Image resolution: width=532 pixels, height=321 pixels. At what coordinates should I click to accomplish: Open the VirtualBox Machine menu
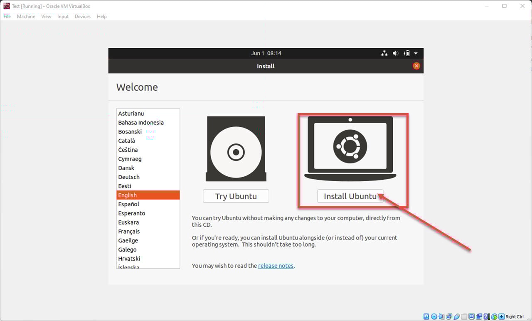pos(26,16)
